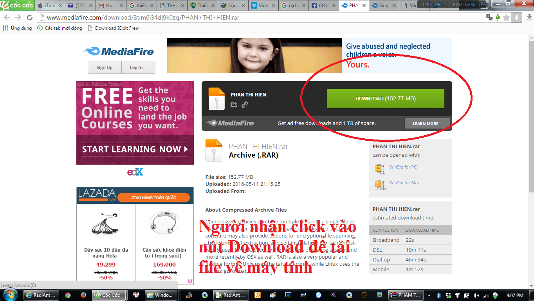
Task: Click the RAR file icon in dark download bar
Action: click(216, 98)
